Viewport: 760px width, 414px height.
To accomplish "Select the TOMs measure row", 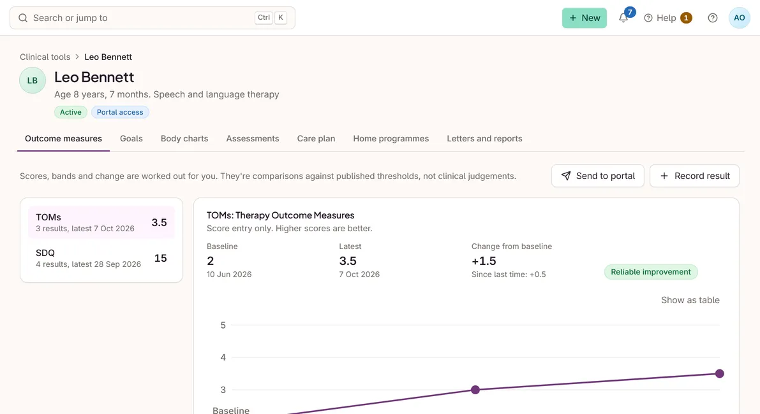I will (x=101, y=222).
